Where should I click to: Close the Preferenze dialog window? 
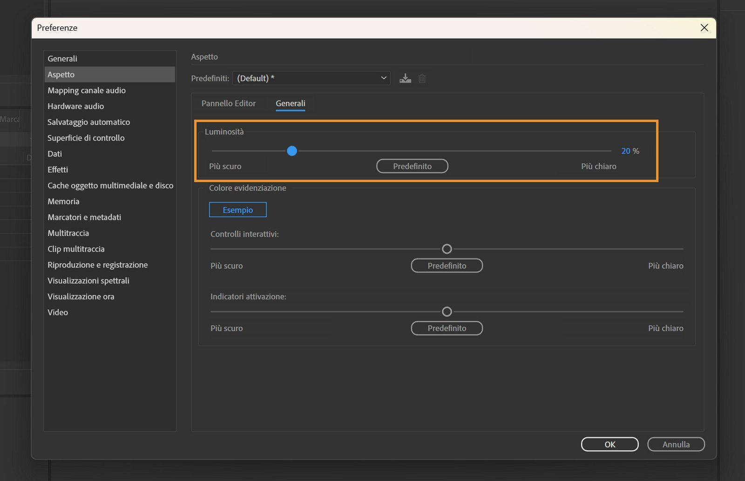click(x=704, y=28)
